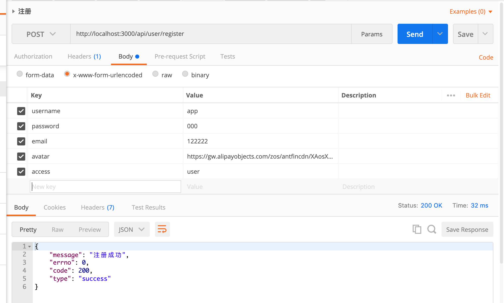Click the three dots column options icon

(x=451, y=95)
